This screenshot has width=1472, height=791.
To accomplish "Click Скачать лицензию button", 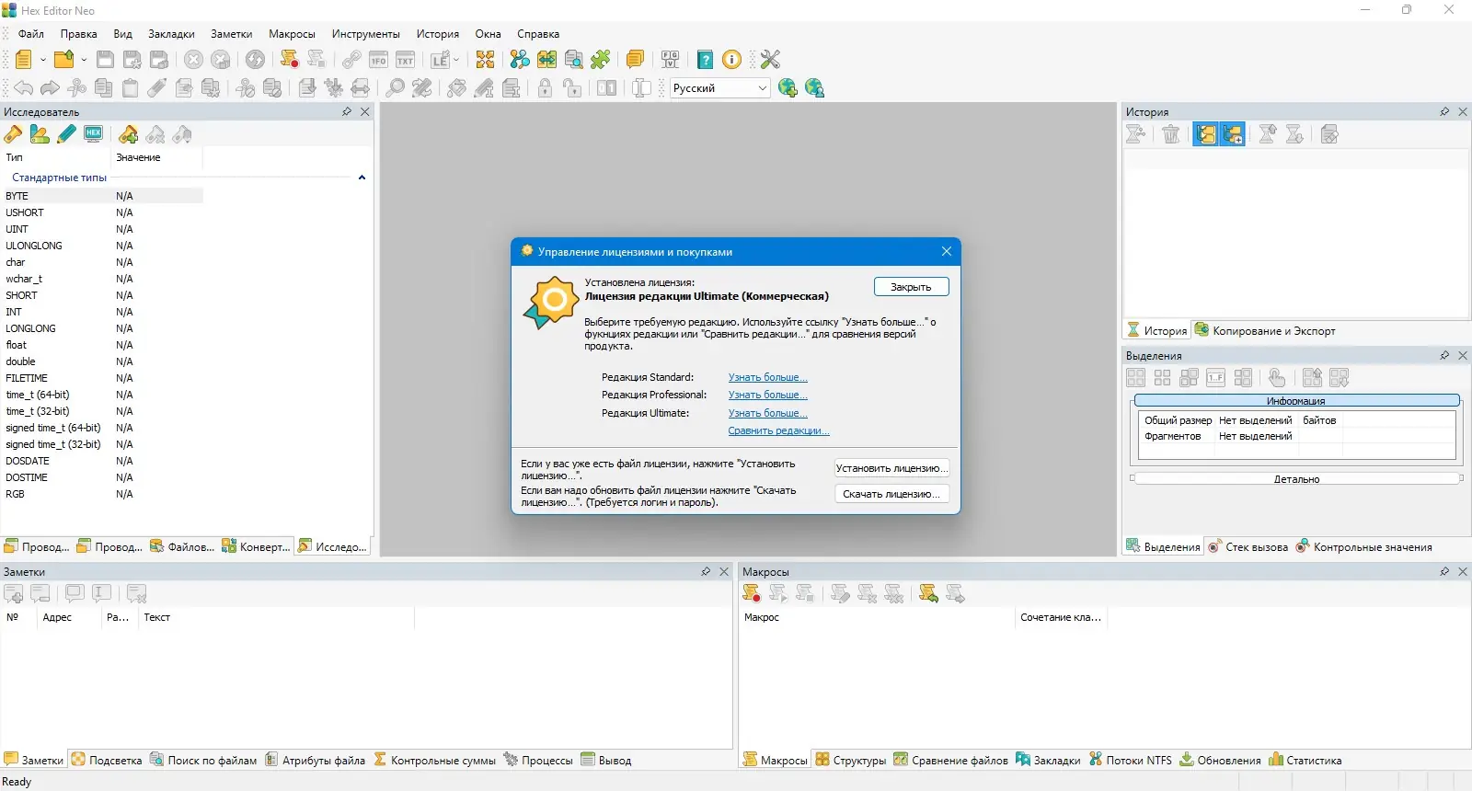I will coord(891,494).
